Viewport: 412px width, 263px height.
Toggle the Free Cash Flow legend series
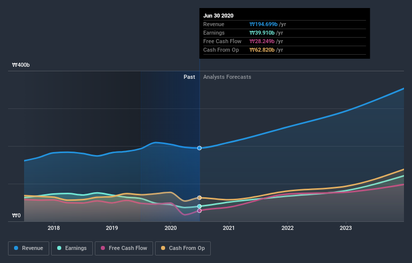click(124, 248)
